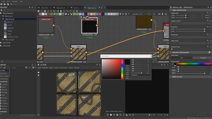Click the red node icon in node toolbar
The image size is (212, 119).
pyautogui.click(x=100, y=14)
